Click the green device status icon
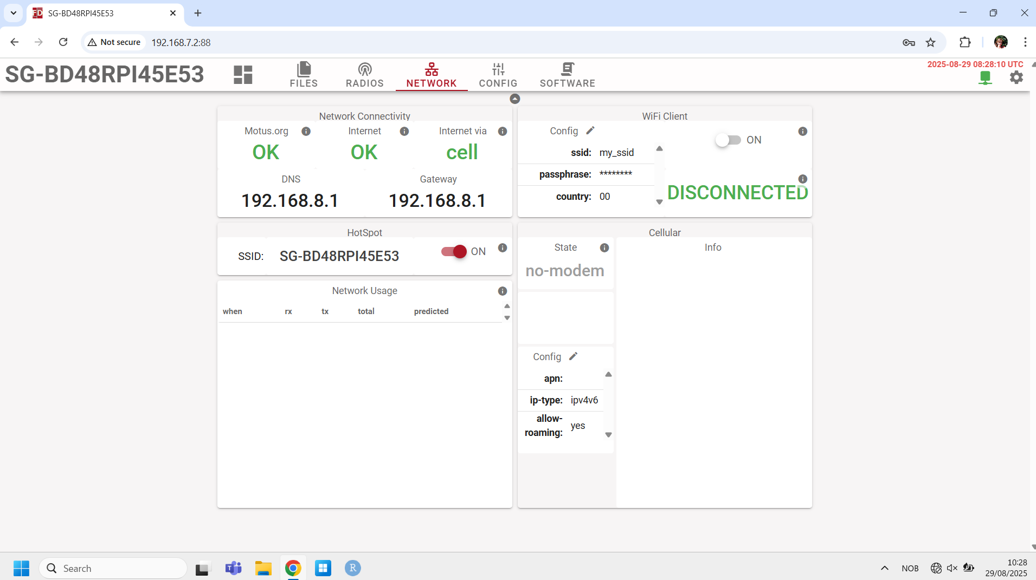 pos(985,78)
